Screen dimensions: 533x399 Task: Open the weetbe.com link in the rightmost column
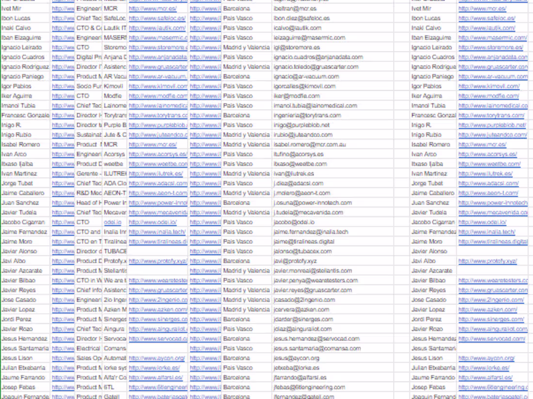tap(489, 164)
